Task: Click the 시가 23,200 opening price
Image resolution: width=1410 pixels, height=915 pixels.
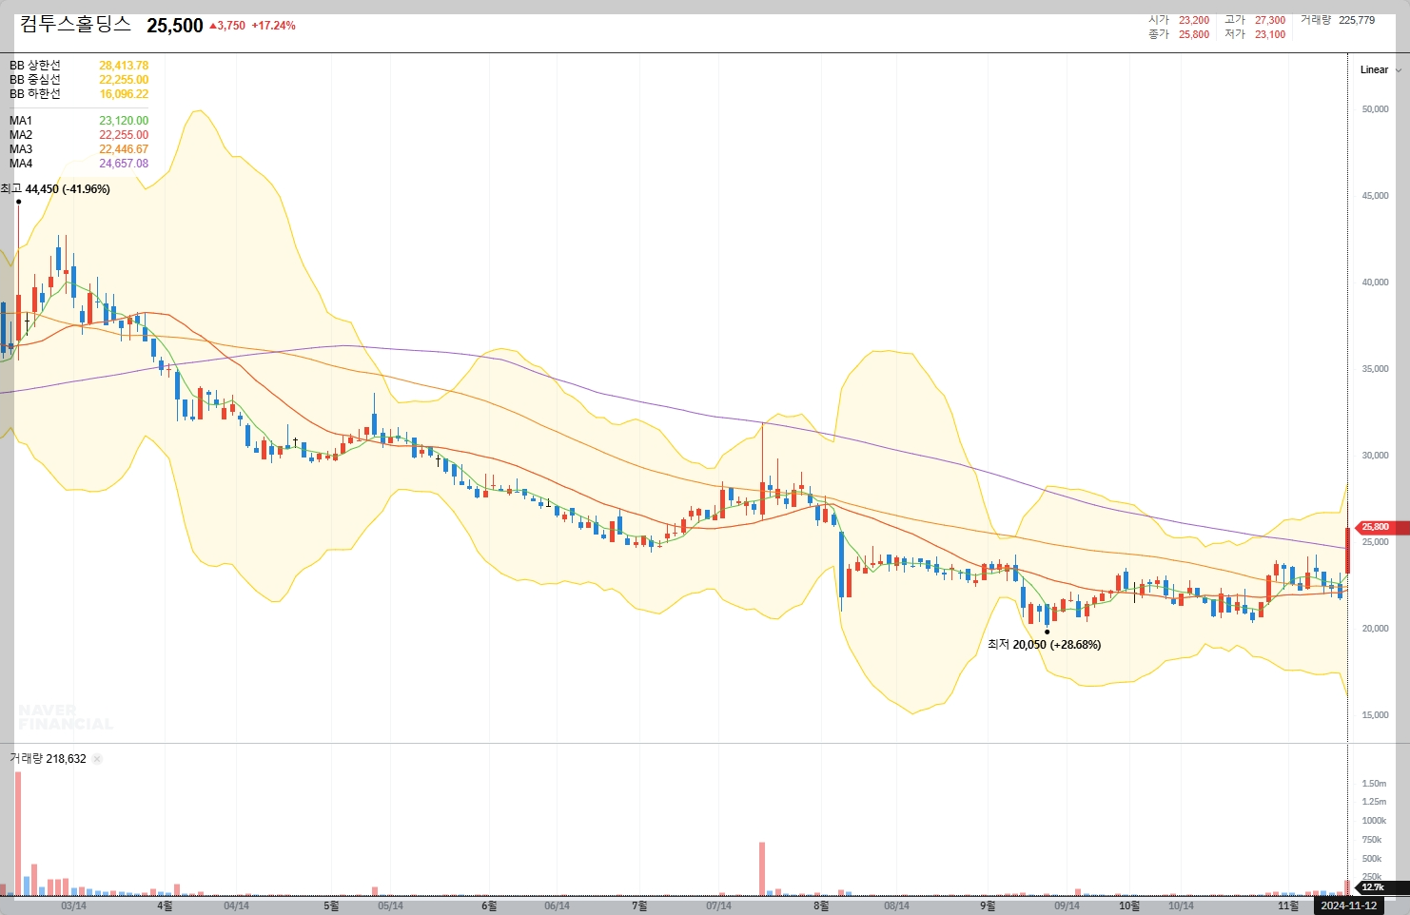Action: click(1179, 20)
